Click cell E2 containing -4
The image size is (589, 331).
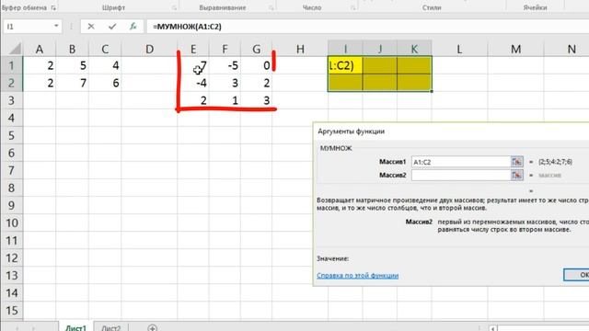(x=193, y=83)
